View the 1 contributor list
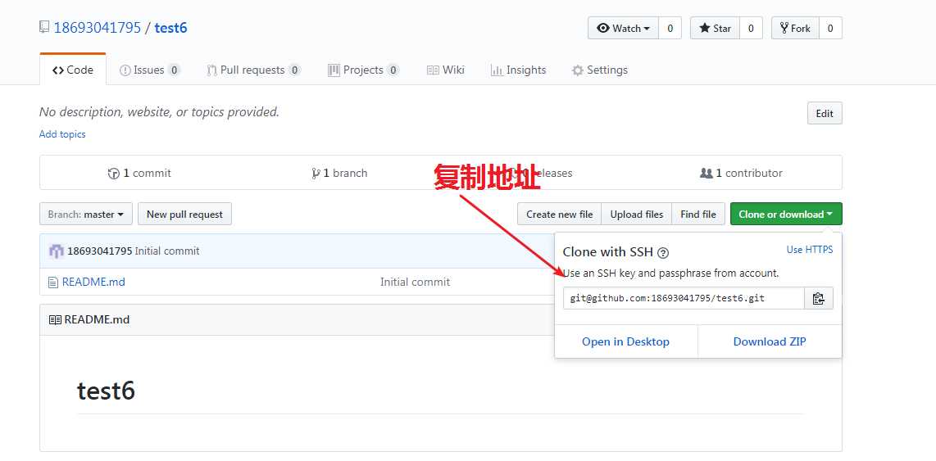Image resolution: width=936 pixels, height=461 pixels. pos(741,173)
